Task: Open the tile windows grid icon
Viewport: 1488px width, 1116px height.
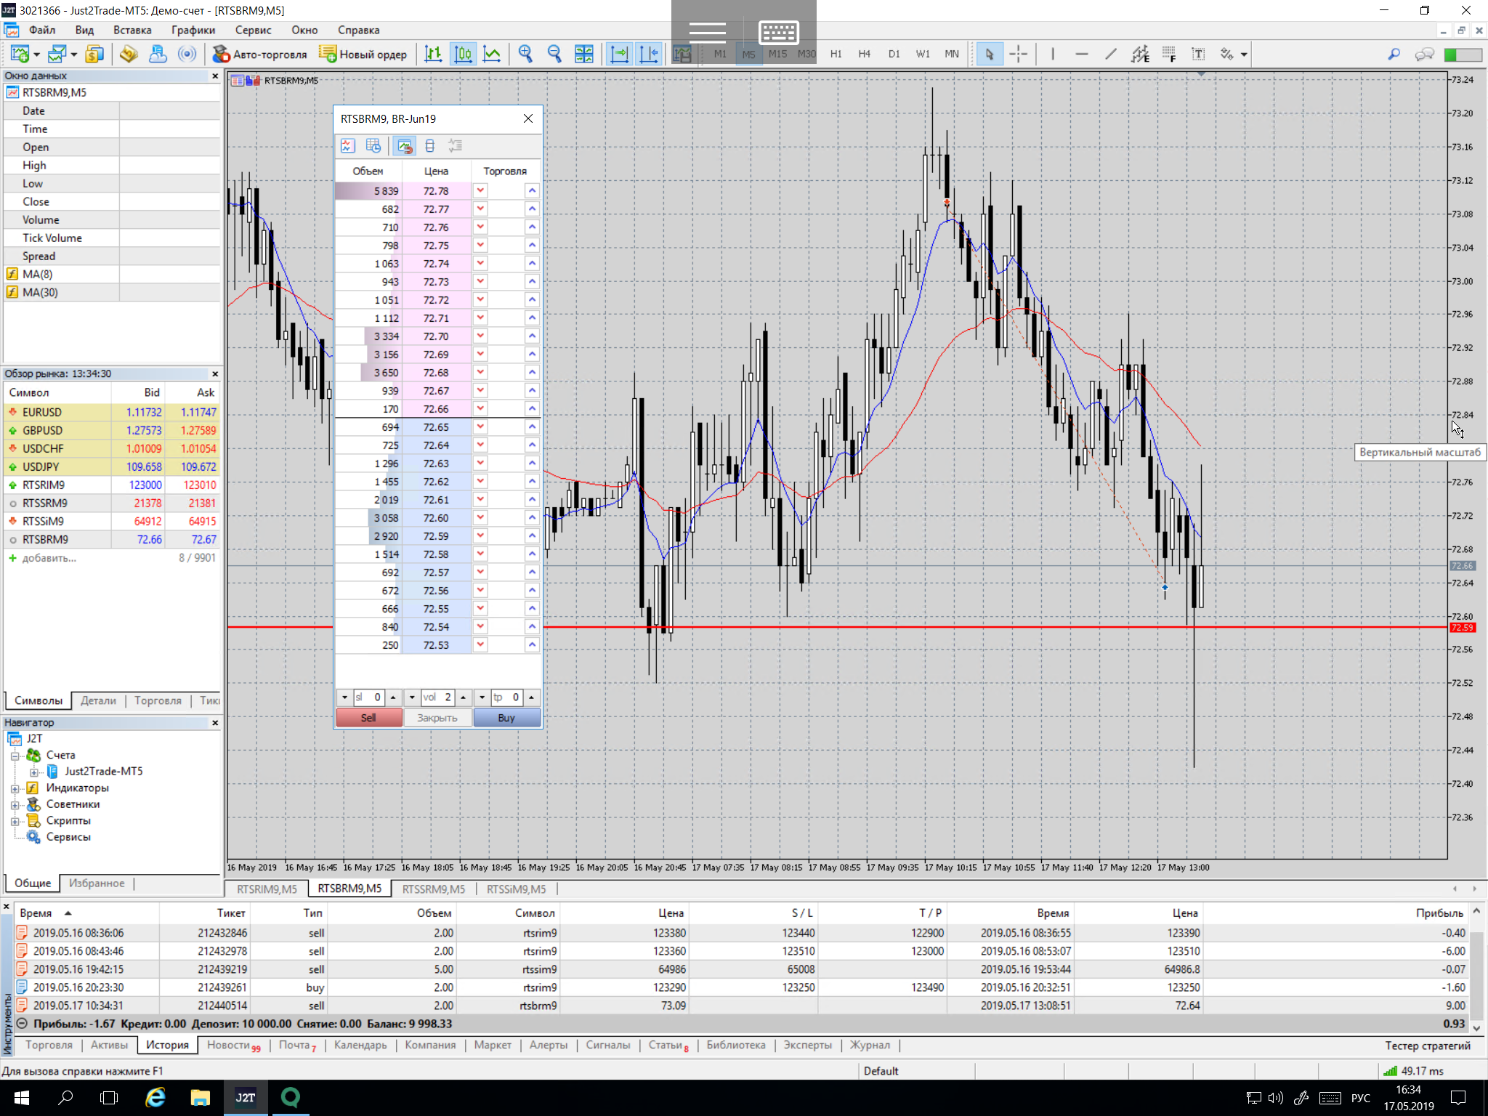Action: tap(583, 54)
